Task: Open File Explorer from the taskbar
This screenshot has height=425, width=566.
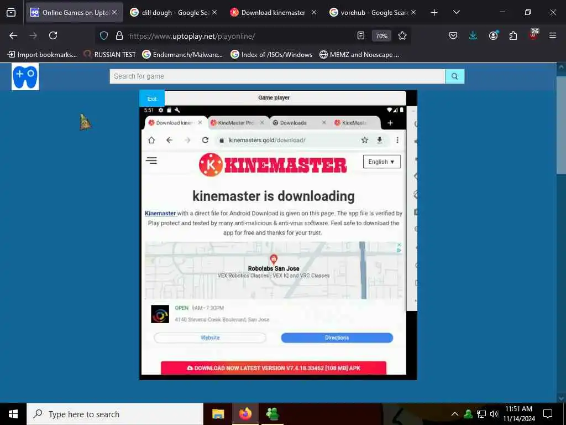Action: [x=218, y=414]
